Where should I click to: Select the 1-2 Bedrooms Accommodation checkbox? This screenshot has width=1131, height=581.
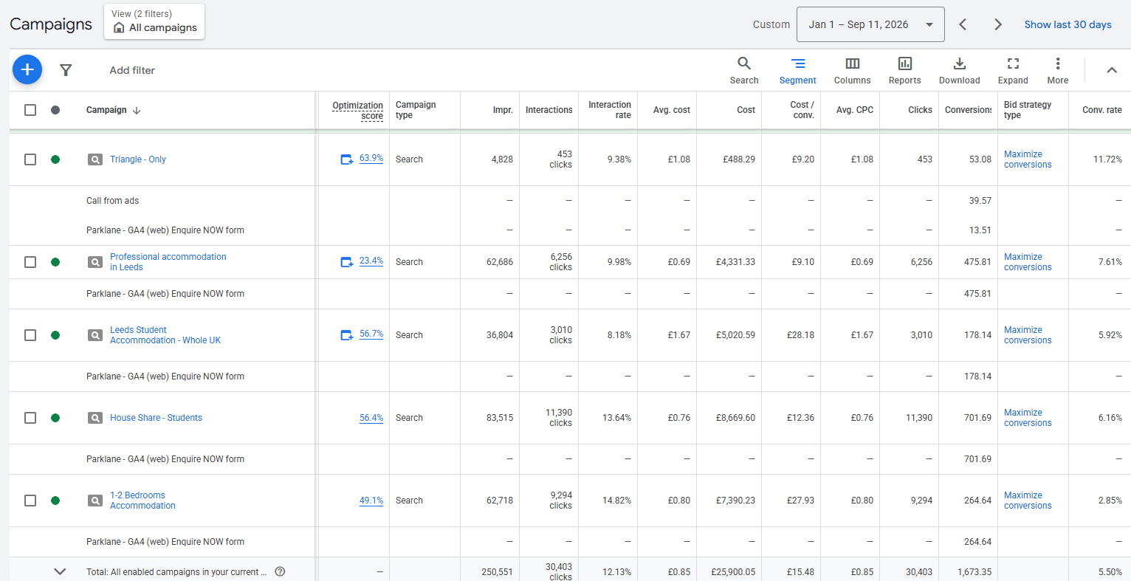[x=30, y=501]
